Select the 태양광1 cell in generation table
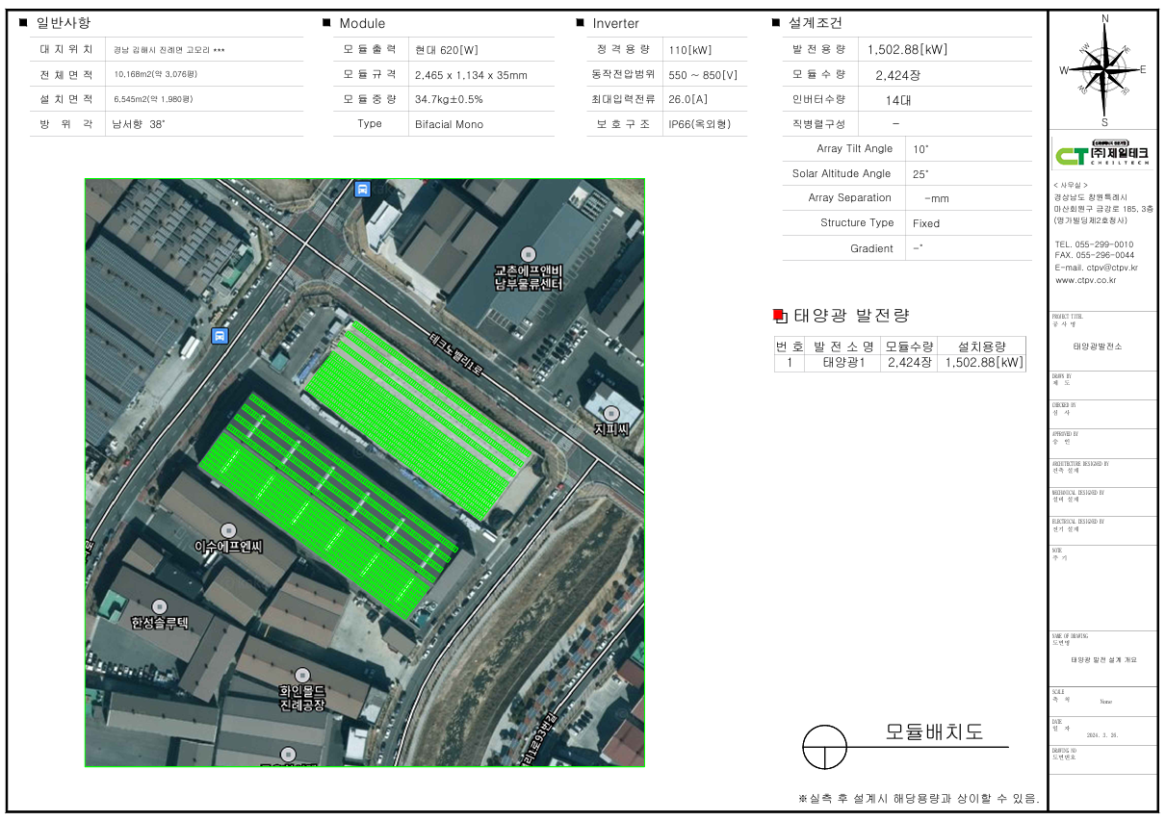Screen dimensions: 1166x821 pos(843,363)
